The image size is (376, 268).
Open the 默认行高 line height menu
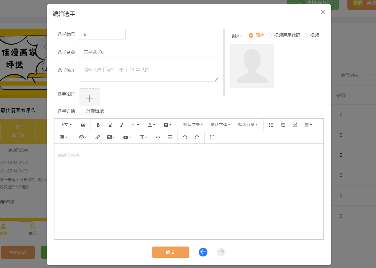[x=248, y=125]
